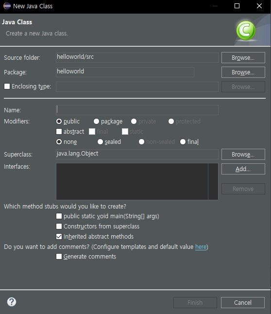Click the help question mark icon
271x314 pixels.
12,302
